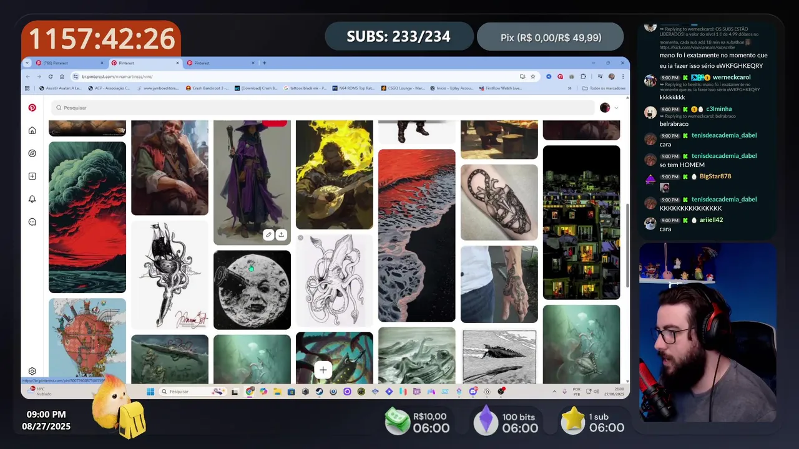Expand the system tray hidden icons chevron
Screen dimensions: 799x449
click(x=555, y=392)
